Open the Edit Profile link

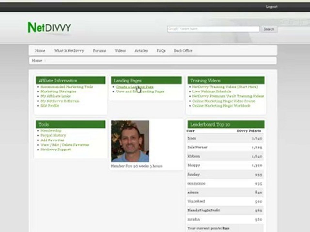point(50,106)
